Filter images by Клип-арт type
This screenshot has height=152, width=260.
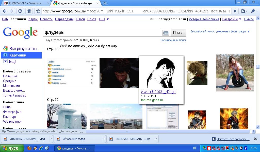click(10, 117)
